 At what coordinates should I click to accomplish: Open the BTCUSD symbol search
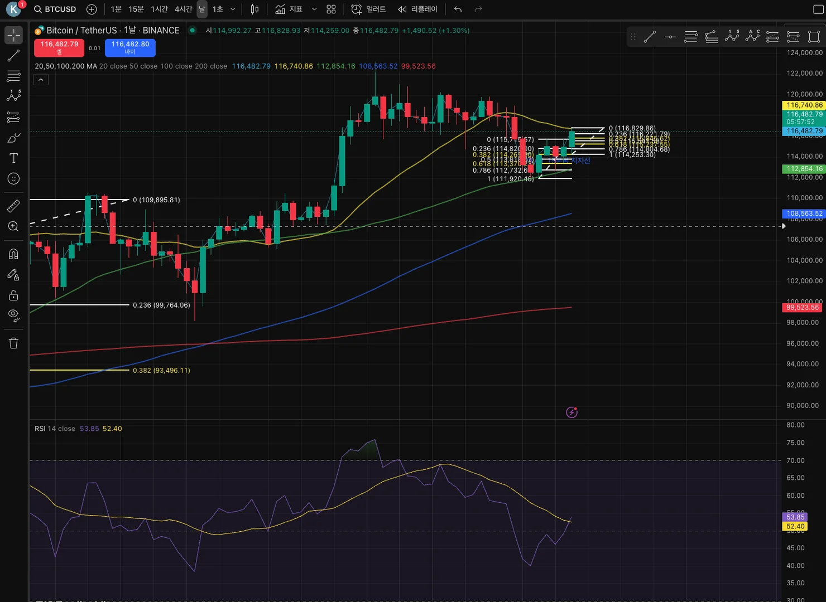pyautogui.click(x=55, y=9)
